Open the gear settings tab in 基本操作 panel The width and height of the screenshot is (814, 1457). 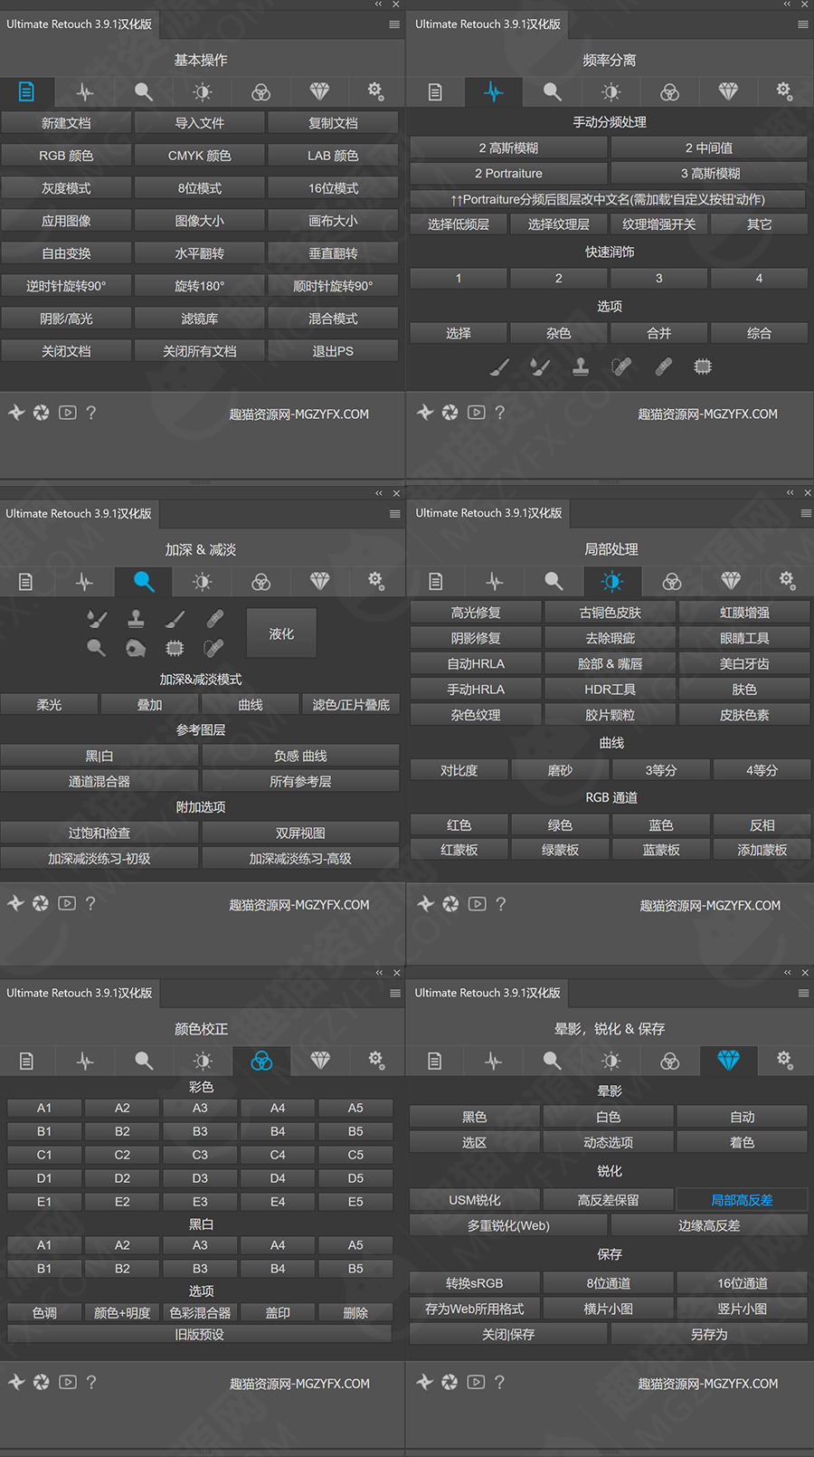[x=375, y=91]
